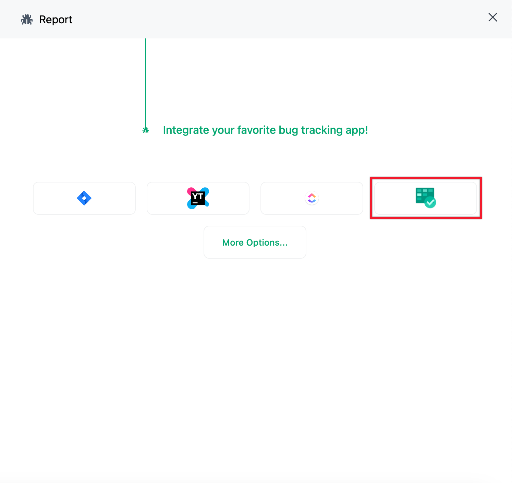
Task: Click the Report title text
Action: click(56, 19)
